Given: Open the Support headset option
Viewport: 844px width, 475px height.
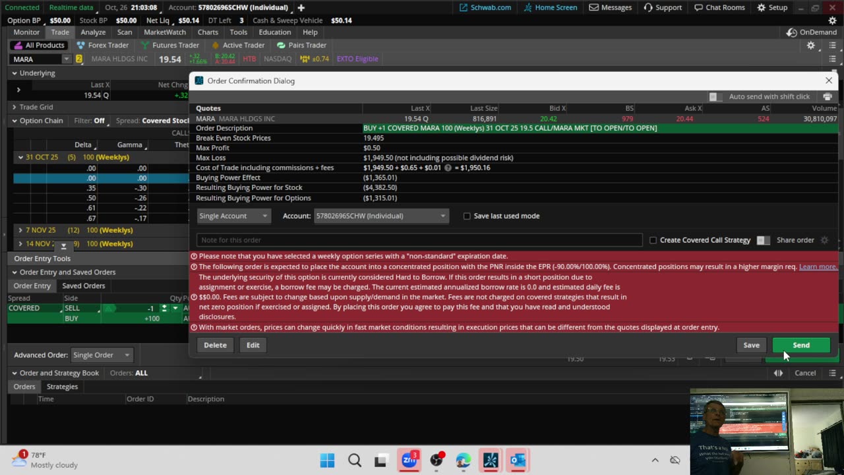Looking at the screenshot, I should pyautogui.click(x=662, y=7).
